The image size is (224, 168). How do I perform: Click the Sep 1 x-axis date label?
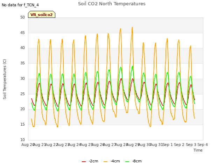tap(168, 145)
